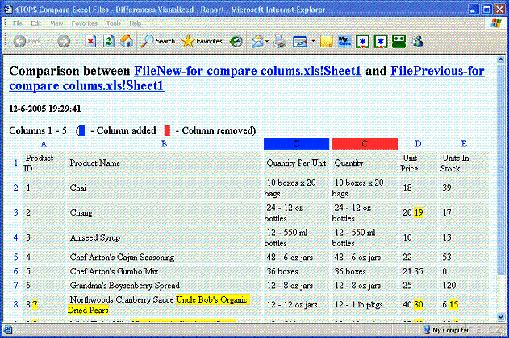Click red 'Column removed' legend swatch
This screenshot has height=338, width=509.
click(167, 130)
